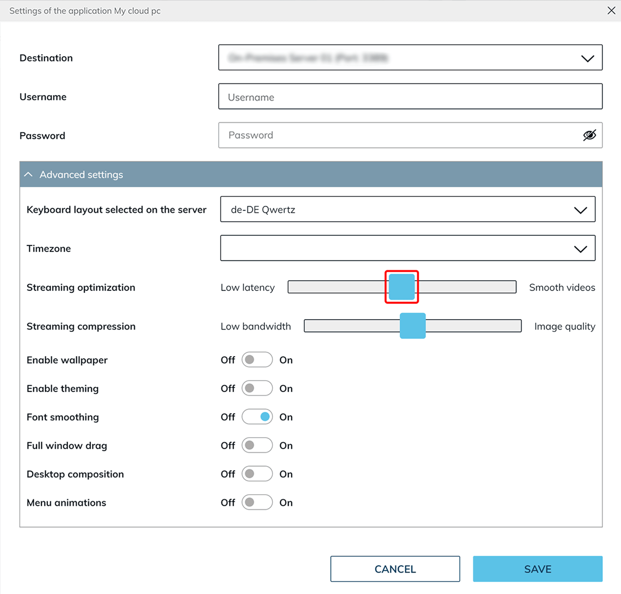Click the SAVE button
This screenshot has height=594, width=621.
pos(537,569)
